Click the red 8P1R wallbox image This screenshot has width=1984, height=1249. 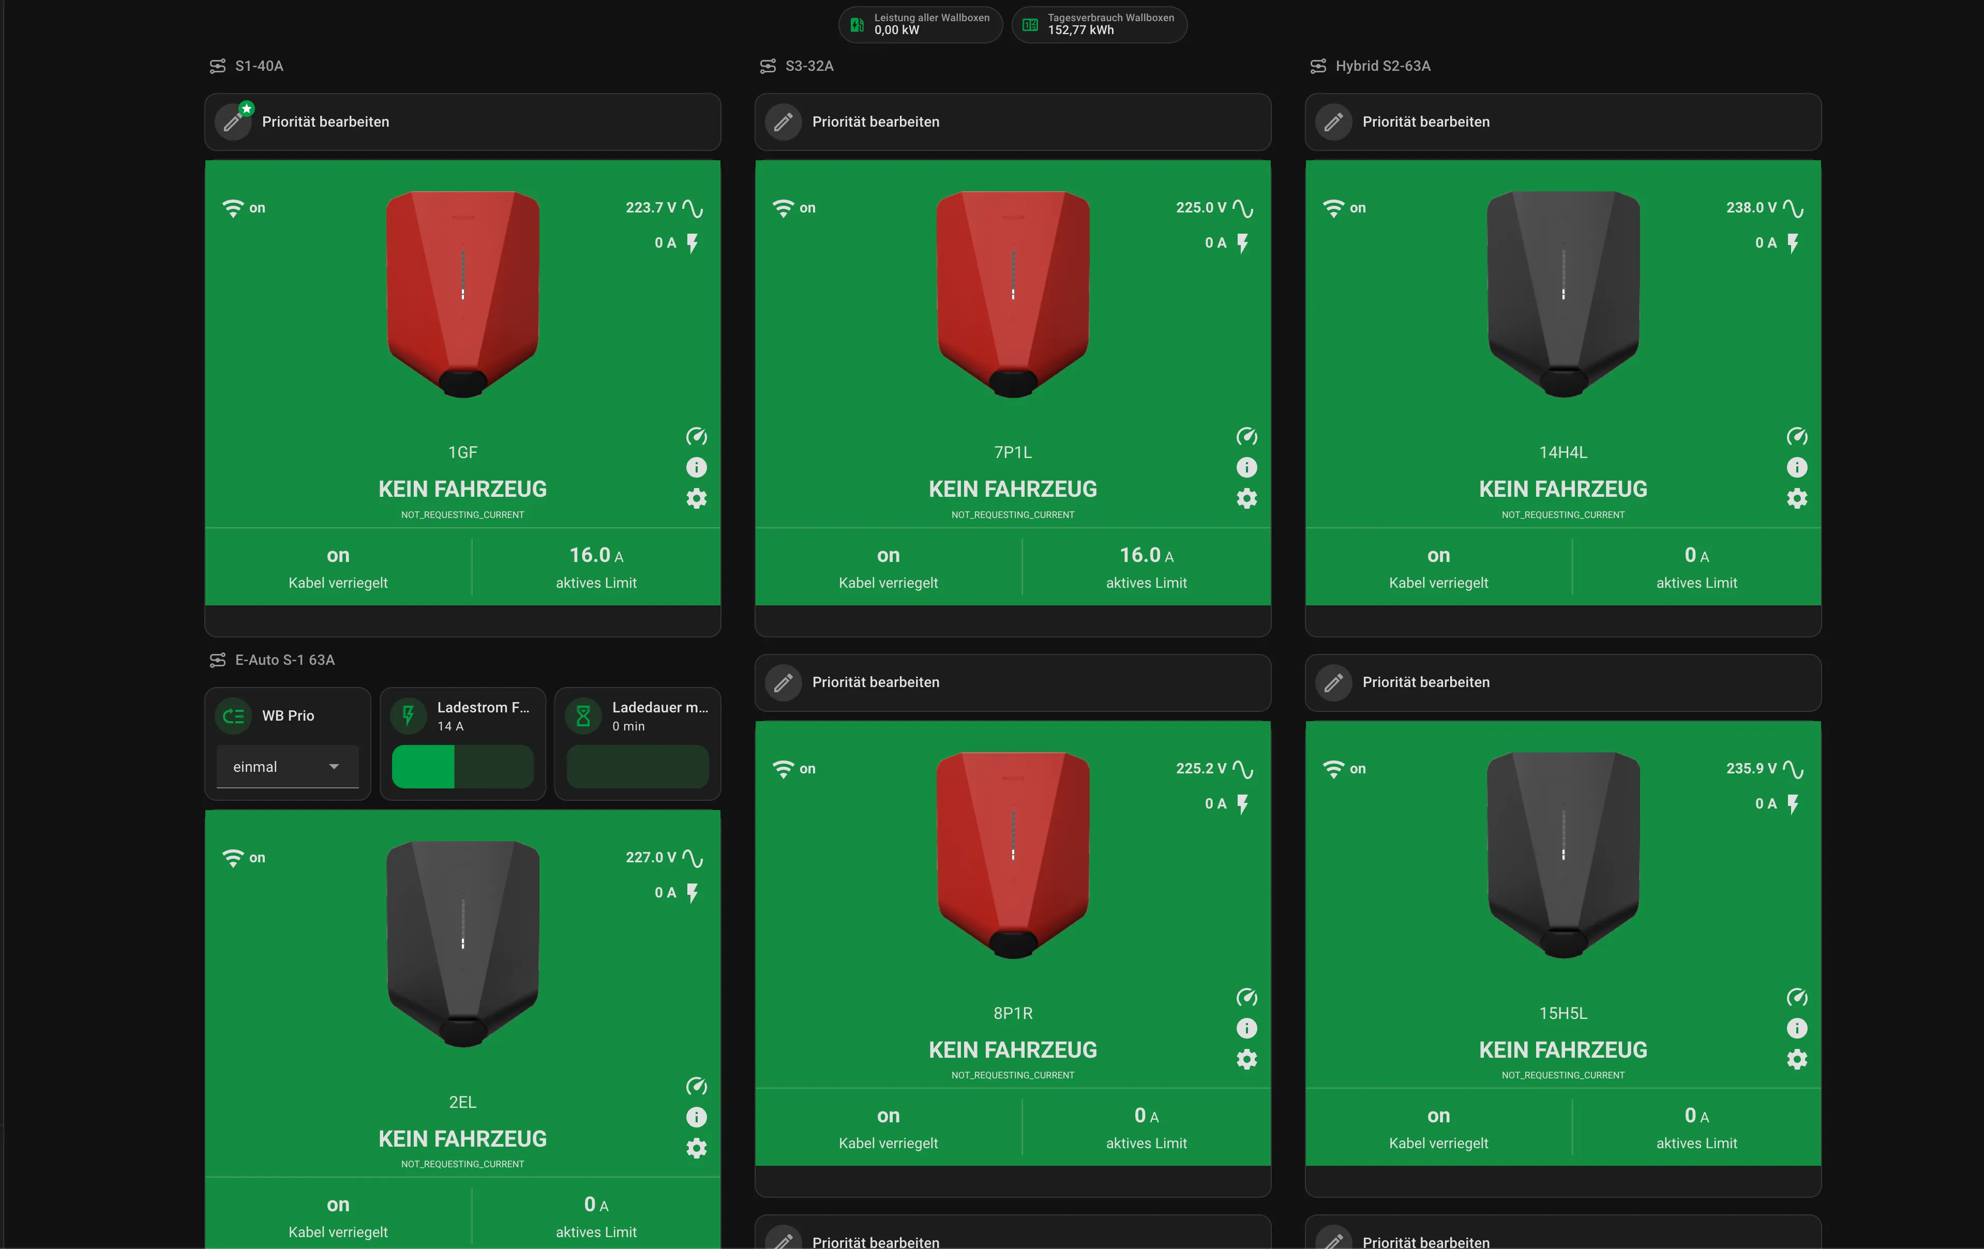[1013, 856]
